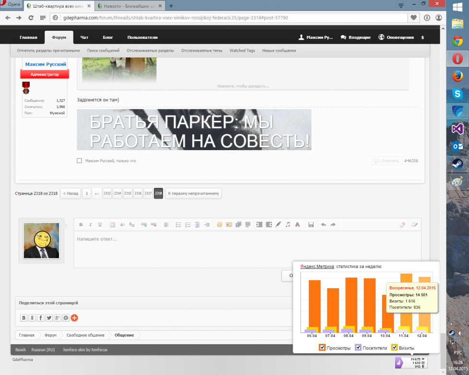Toggle the Визиты checkbox in the chart
The image size is (469, 375).
click(395, 348)
